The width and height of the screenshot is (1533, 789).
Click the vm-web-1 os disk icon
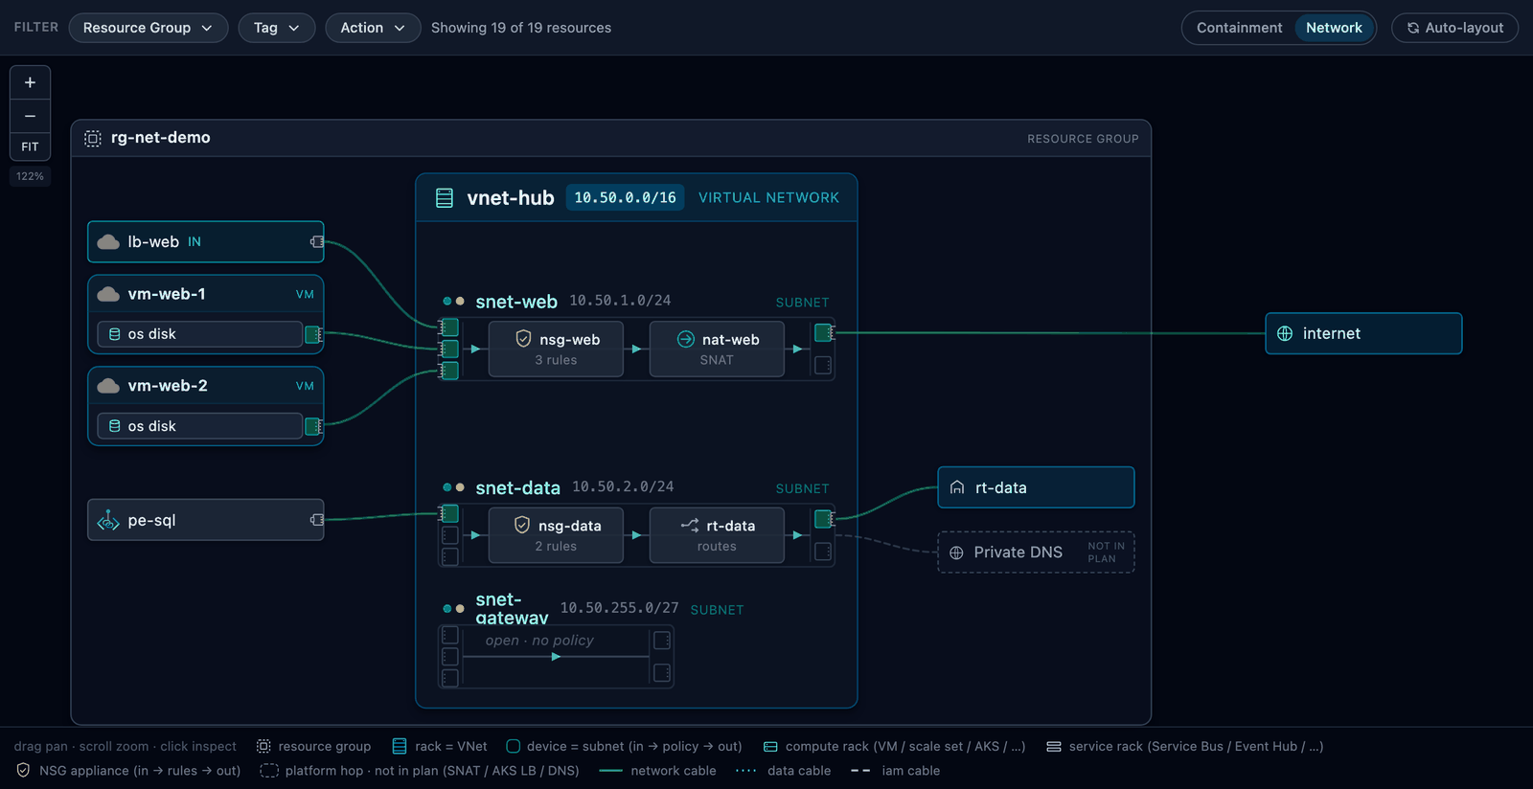click(x=115, y=334)
